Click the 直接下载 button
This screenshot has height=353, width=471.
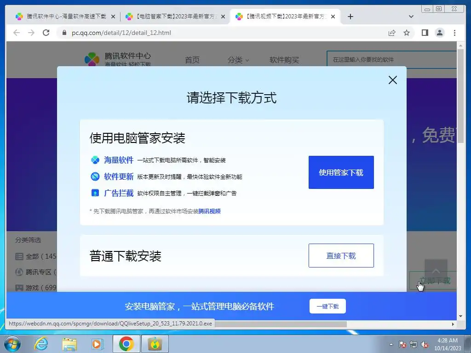(341, 256)
